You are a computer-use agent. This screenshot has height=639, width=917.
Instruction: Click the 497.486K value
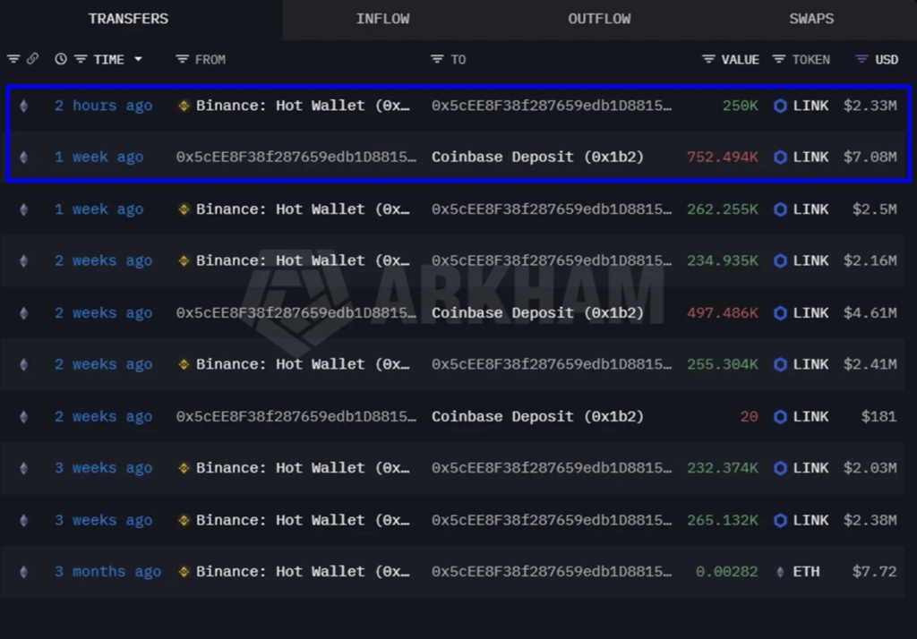[x=723, y=313]
